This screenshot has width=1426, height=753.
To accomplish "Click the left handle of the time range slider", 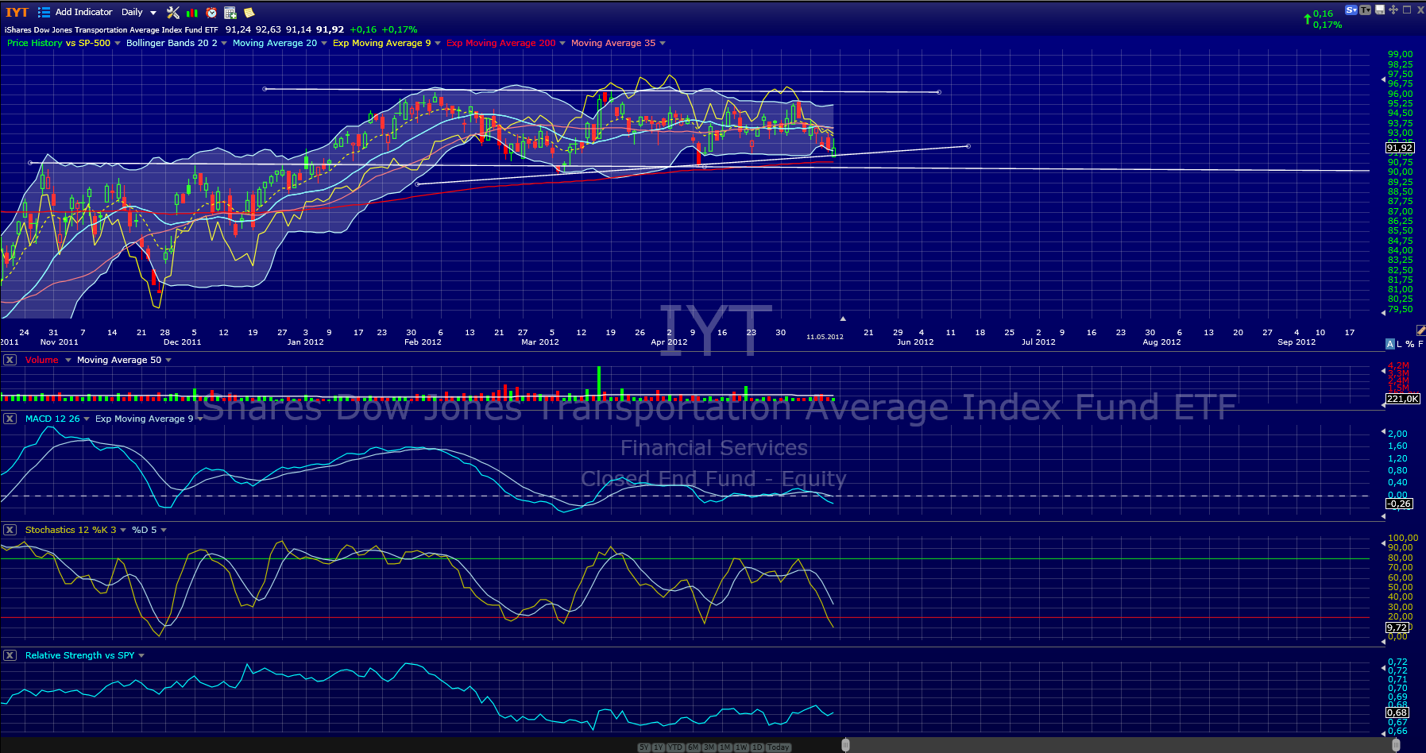I will click(846, 745).
